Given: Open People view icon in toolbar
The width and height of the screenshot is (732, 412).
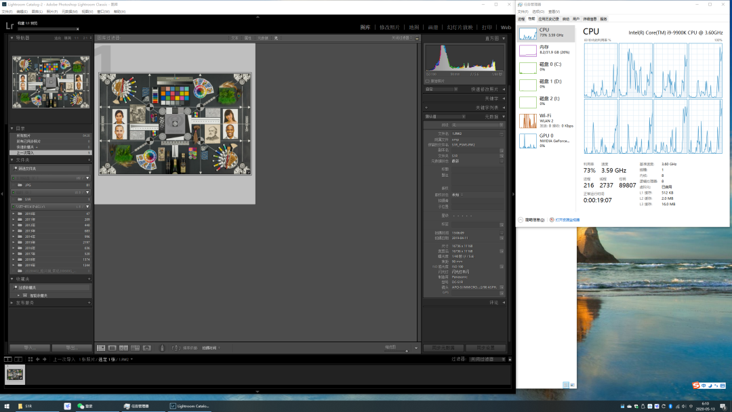Looking at the screenshot, I should (x=146, y=348).
